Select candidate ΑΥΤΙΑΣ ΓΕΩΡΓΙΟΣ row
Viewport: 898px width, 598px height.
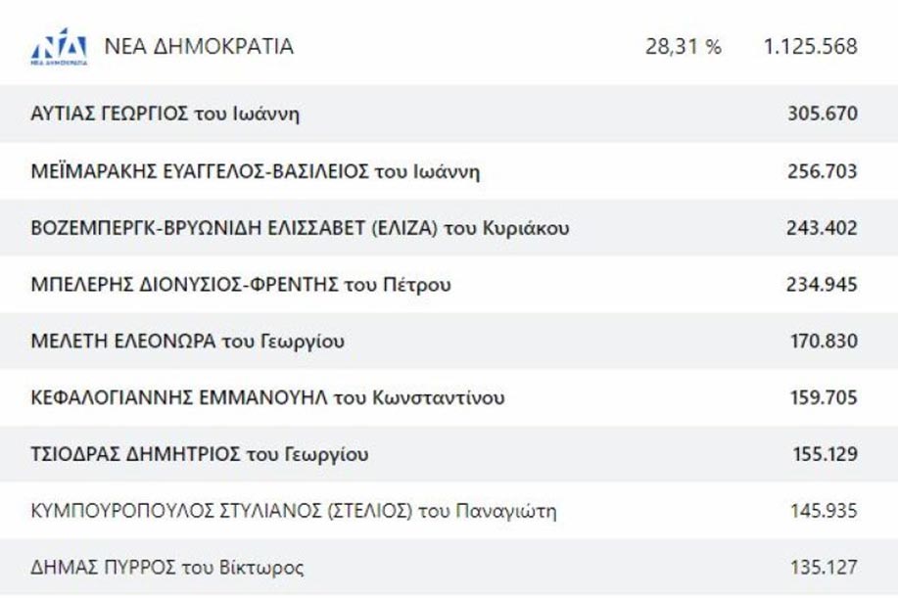(449, 114)
